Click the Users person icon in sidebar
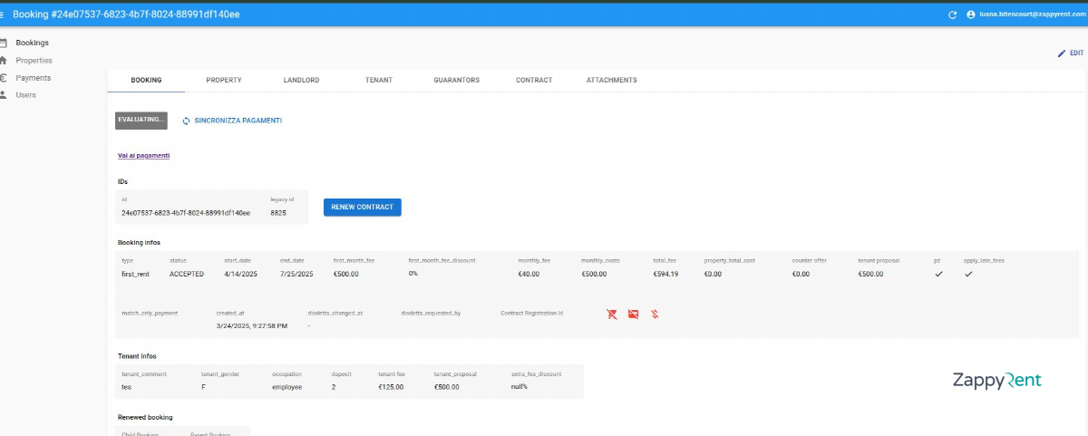 tap(4, 95)
